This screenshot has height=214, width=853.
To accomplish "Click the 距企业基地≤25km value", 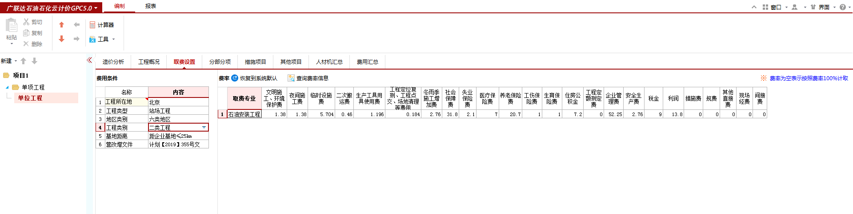I will pyautogui.click(x=178, y=136).
